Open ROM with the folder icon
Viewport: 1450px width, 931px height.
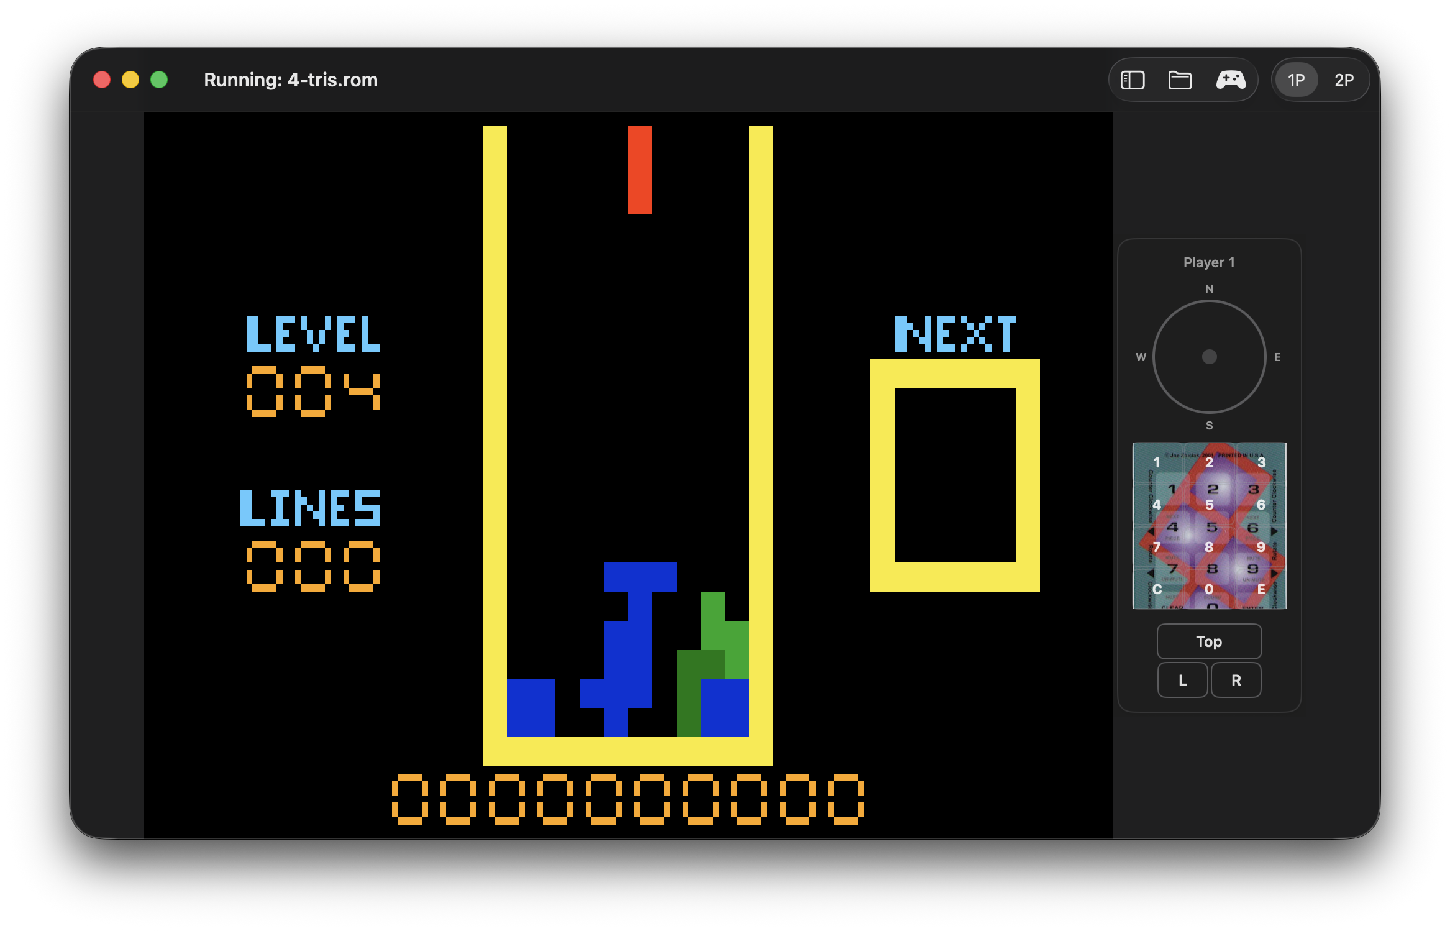1179,80
